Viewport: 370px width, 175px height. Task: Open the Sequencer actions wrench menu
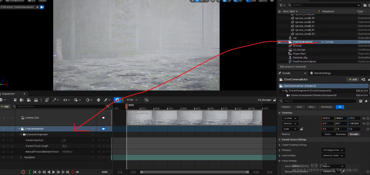pos(56,100)
